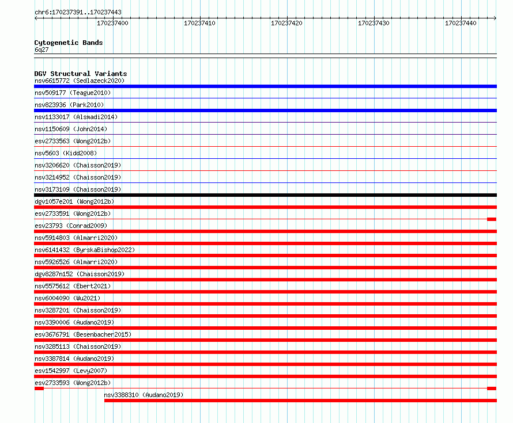Click the red bar under esv1542997
The height and width of the screenshot is (423, 513).
tap(265, 376)
